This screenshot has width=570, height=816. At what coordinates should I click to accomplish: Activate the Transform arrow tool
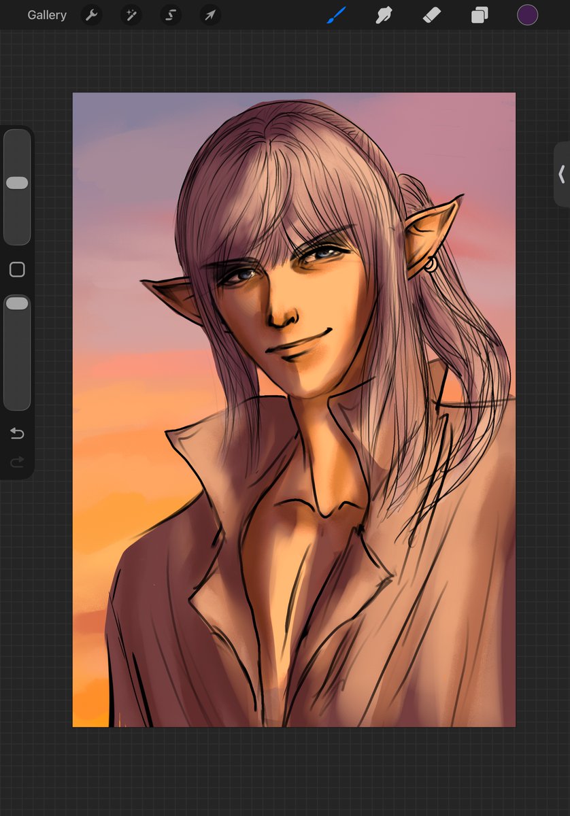tap(210, 15)
